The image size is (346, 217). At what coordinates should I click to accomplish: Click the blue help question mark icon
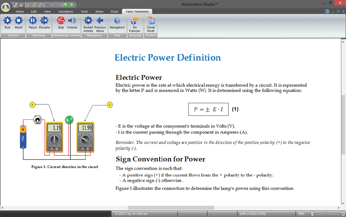pyautogui.click(x=327, y=11)
